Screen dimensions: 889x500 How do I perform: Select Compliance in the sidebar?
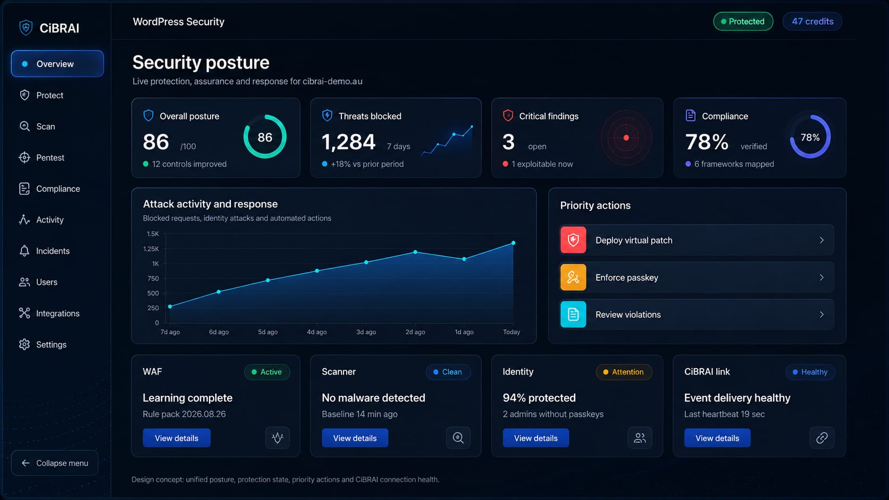(x=58, y=189)
